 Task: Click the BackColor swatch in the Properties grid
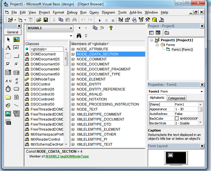(176, 119)
